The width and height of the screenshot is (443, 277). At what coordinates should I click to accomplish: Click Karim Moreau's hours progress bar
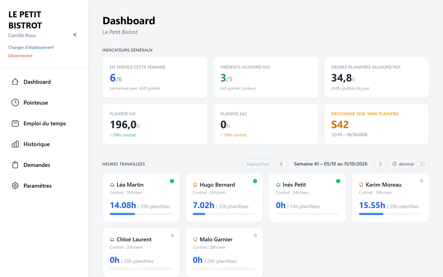click(390, 214)
